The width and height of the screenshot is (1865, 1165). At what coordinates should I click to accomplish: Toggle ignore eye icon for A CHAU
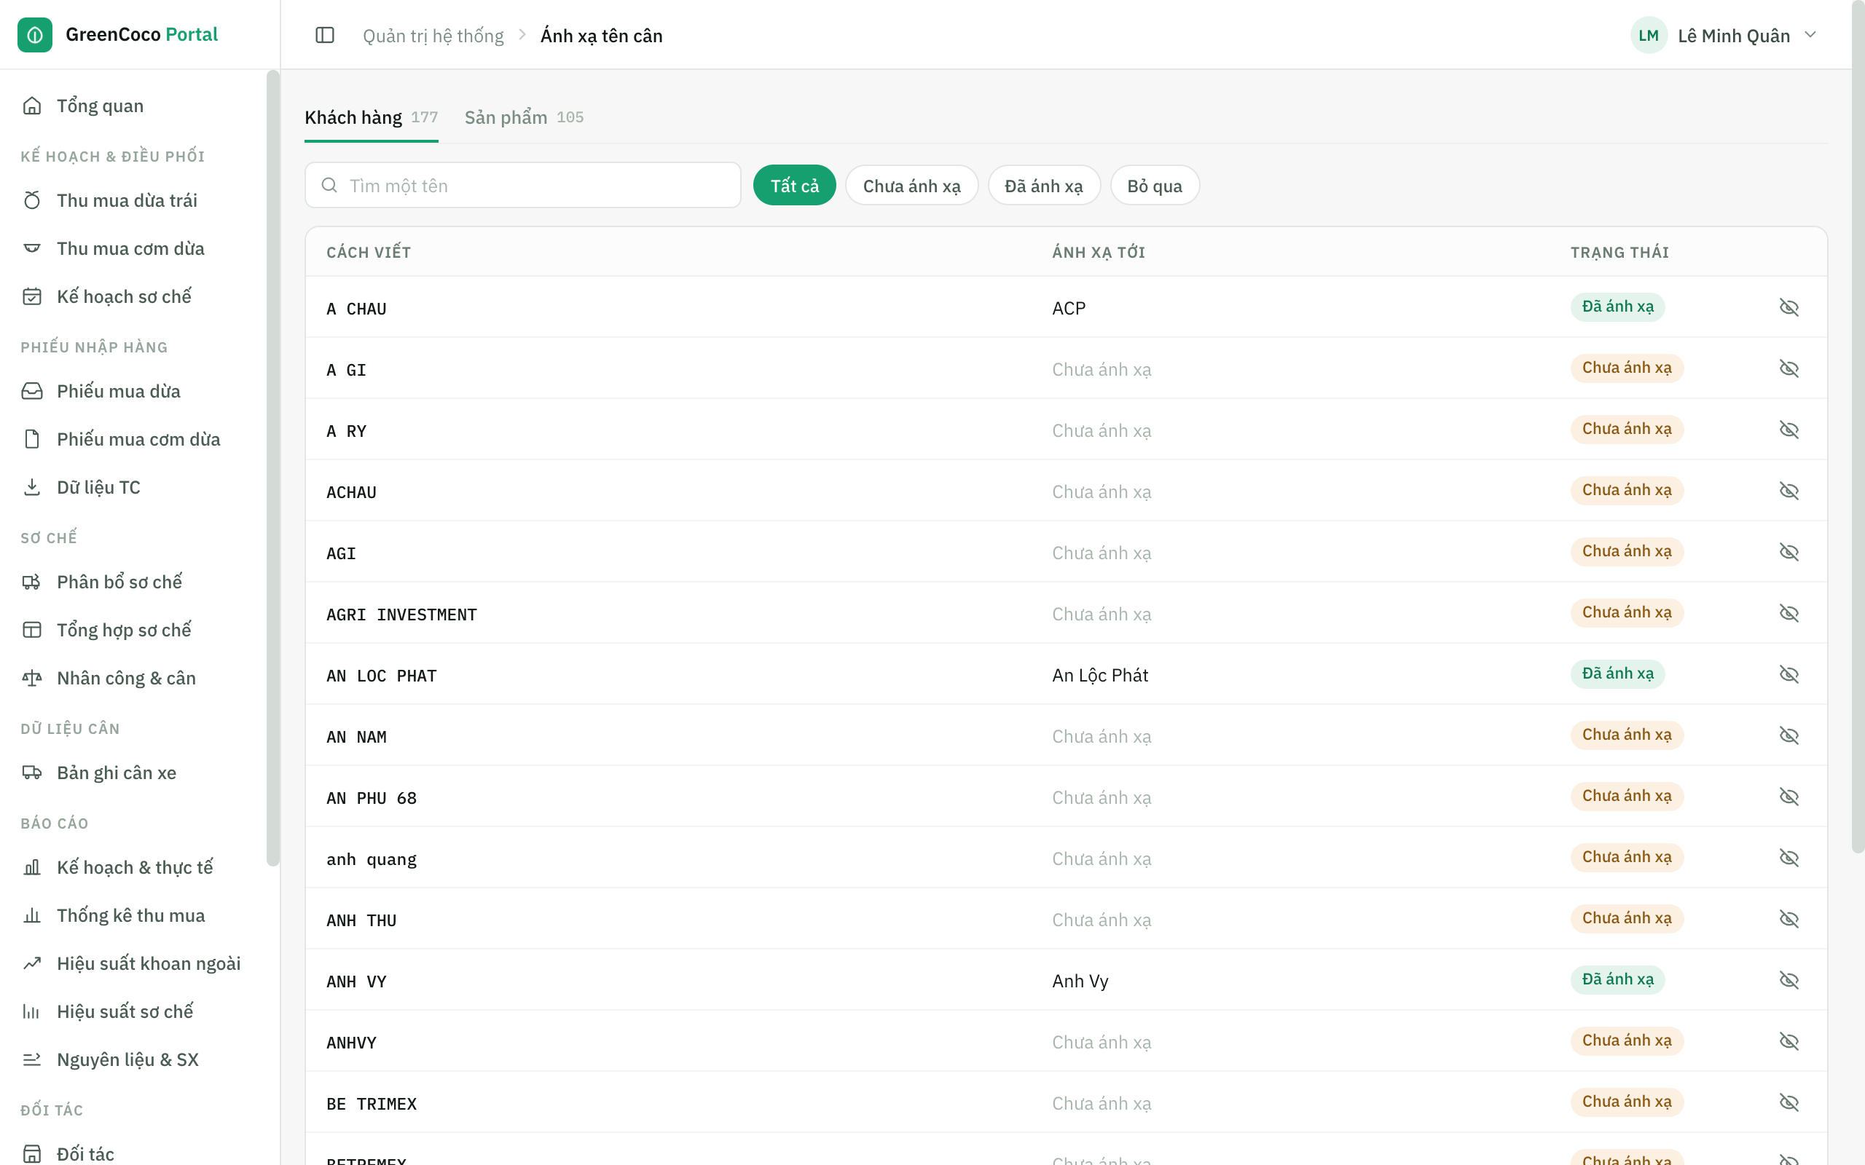click(x=1789, y=307)
